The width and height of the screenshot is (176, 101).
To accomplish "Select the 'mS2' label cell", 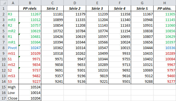I will click(x=13, y=65).
